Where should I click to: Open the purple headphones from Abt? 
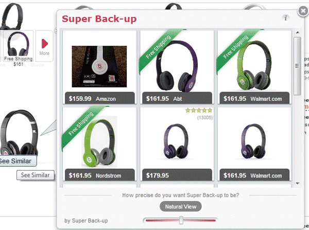coord(177,67)
